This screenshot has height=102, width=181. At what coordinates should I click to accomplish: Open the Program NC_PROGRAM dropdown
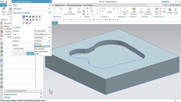42,31
